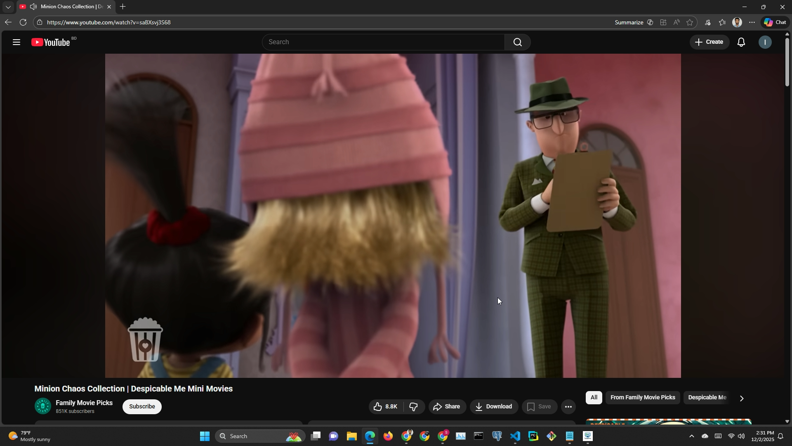Open YouTube hamburger guide menu
Viewport: 792px width, 446px height.
tap(16, 42)
